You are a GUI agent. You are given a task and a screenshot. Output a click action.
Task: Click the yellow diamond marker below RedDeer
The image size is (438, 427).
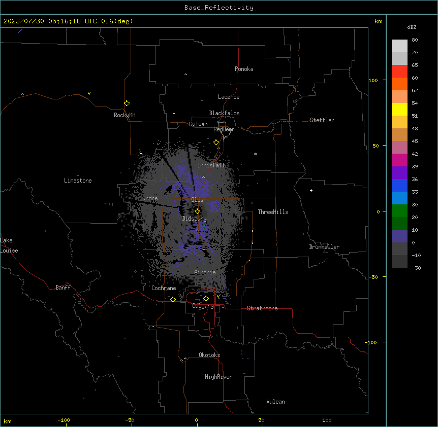click(x=216, y=143)
